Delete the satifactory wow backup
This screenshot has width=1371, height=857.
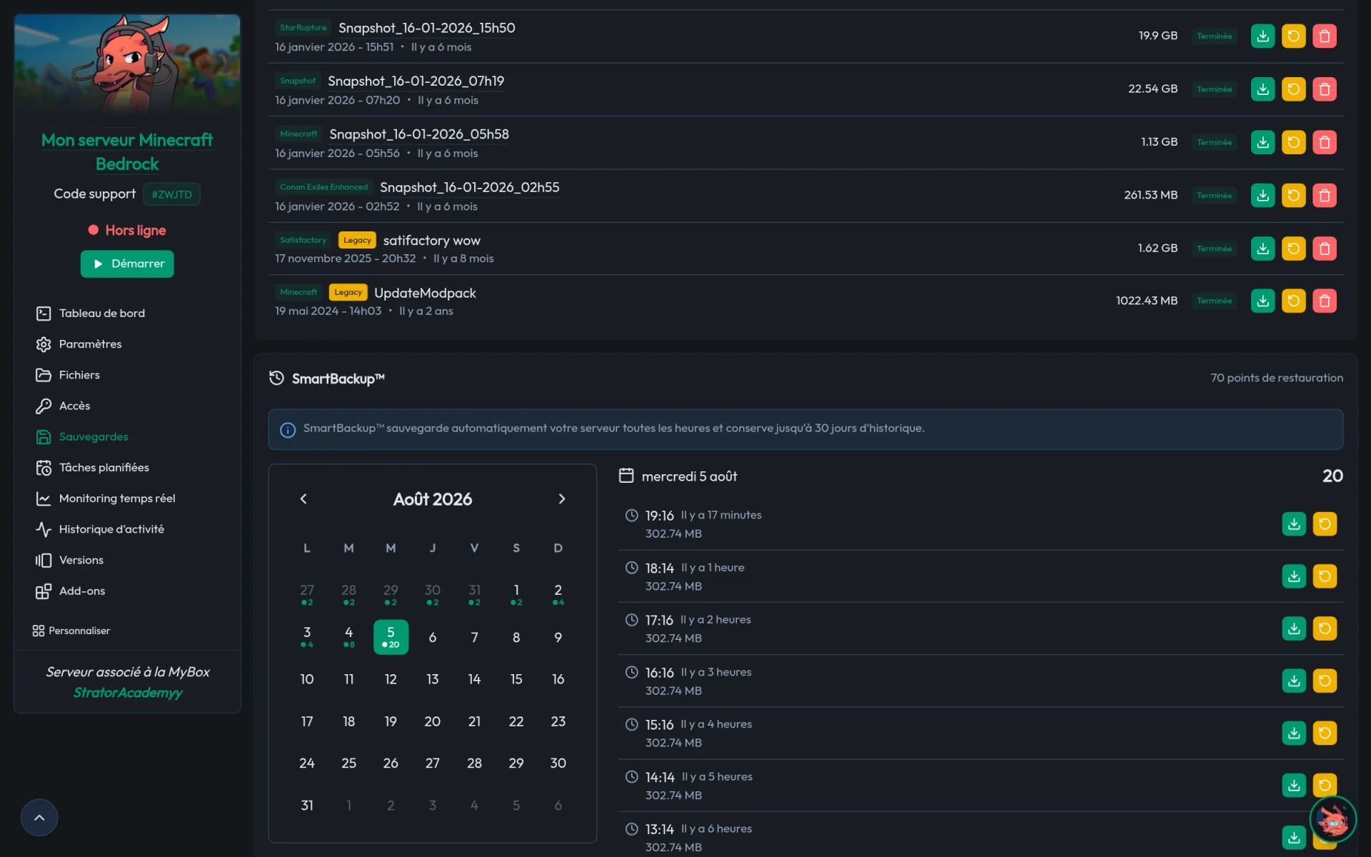point(1324,249)
